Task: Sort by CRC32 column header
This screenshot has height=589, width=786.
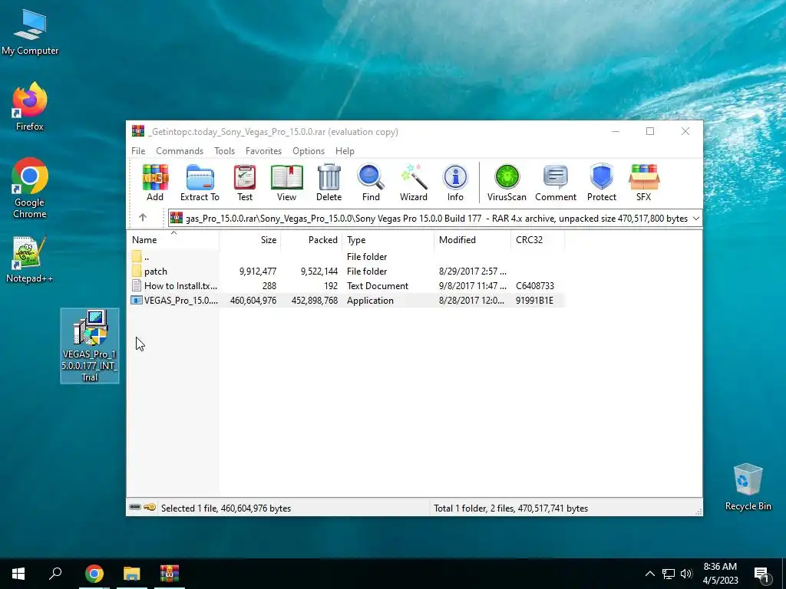Action: click(538, 240)
